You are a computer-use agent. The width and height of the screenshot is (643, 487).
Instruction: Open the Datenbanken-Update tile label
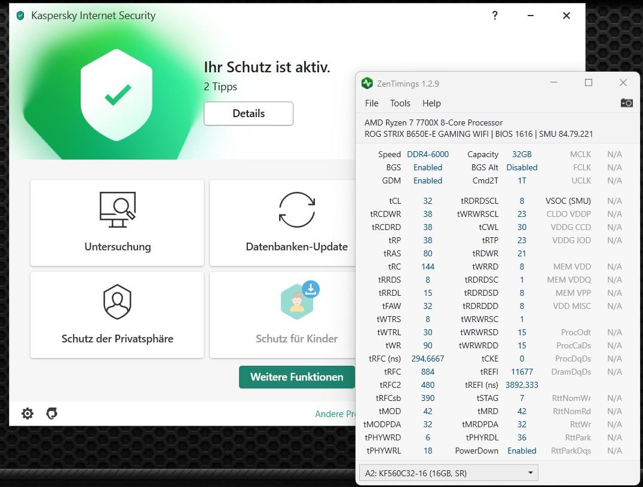pos(297,247)
